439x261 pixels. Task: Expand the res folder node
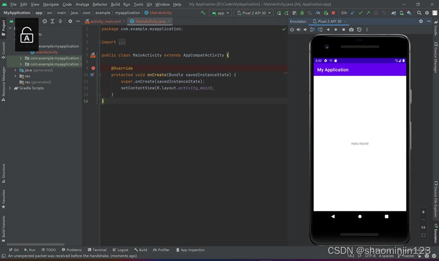[15, 76]
